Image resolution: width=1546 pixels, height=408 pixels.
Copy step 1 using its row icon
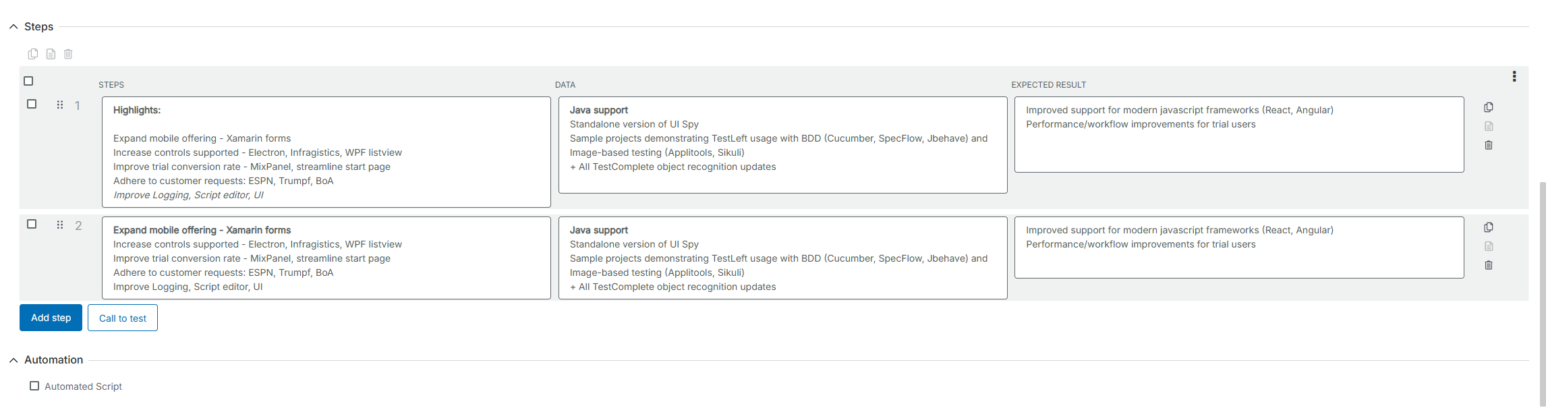click(x=1488, y=107)
